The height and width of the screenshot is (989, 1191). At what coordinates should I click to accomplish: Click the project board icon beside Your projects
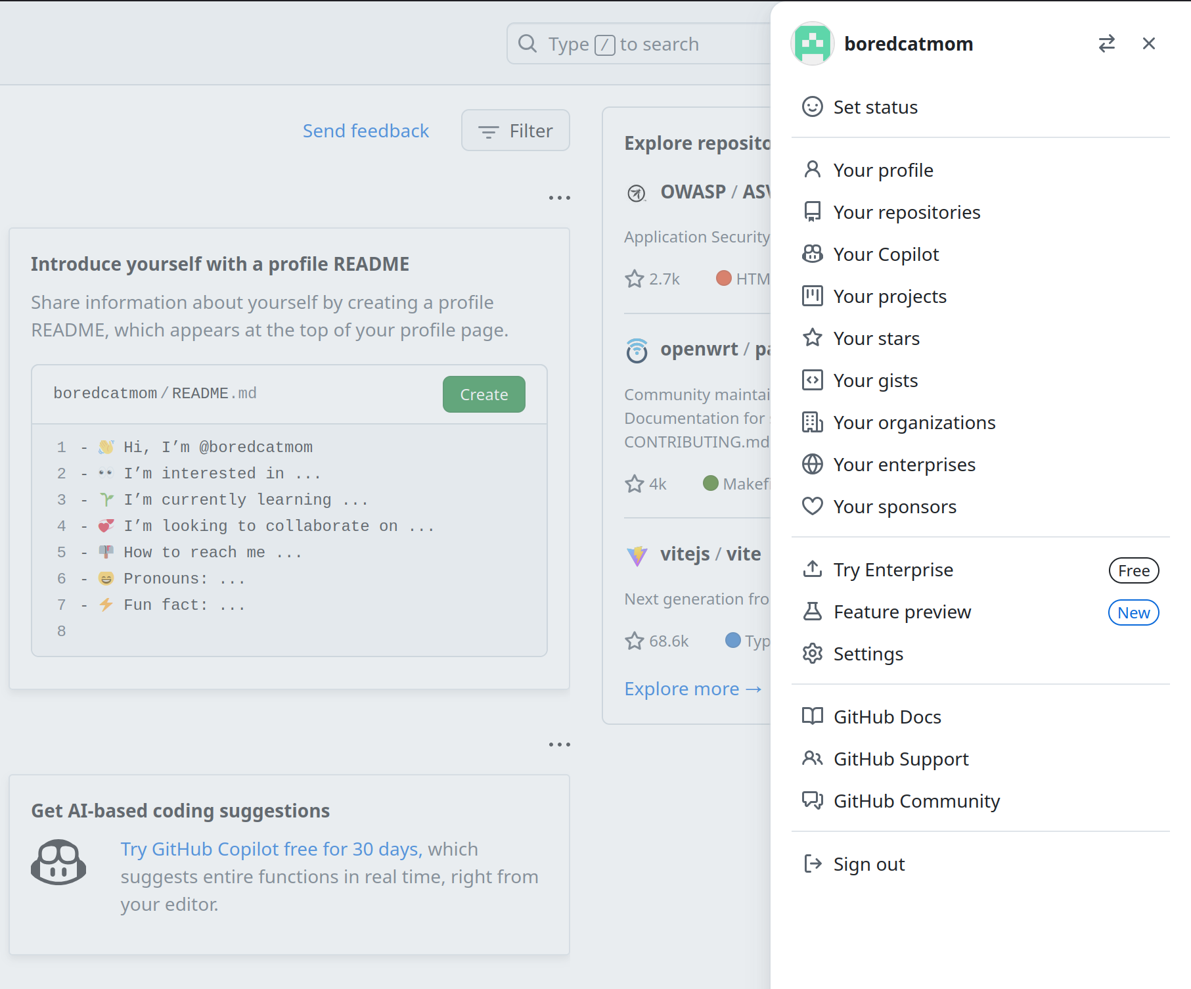point(813,296)
